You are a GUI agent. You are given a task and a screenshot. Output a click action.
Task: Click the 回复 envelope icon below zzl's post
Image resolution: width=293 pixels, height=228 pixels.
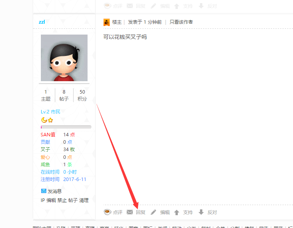pos(130,212)
